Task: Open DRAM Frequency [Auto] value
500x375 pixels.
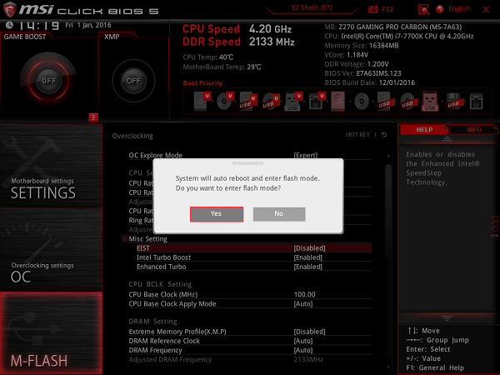Action: (x=303, y=350)
